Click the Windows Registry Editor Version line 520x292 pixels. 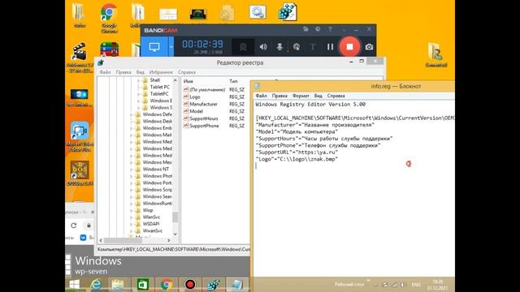310,105
